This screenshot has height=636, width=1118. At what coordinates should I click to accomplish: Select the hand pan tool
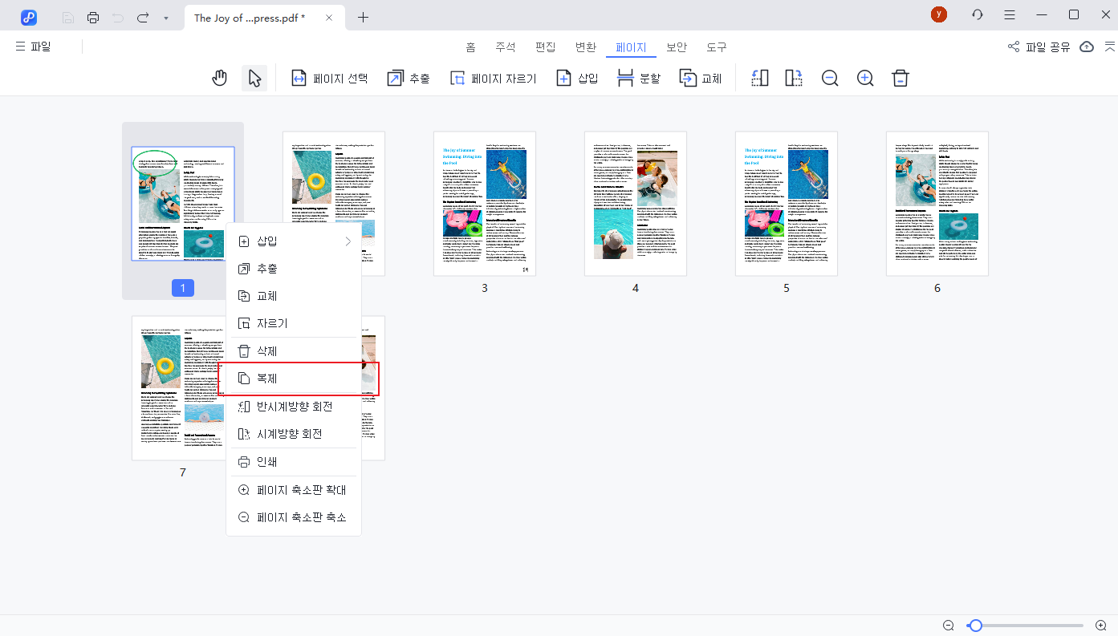pyautogui.click(x=219, y=78)
